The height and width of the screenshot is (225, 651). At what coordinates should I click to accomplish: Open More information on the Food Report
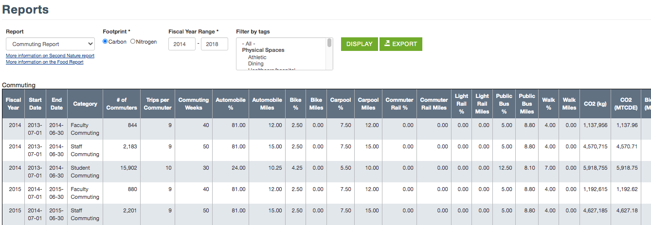point(45,62)
